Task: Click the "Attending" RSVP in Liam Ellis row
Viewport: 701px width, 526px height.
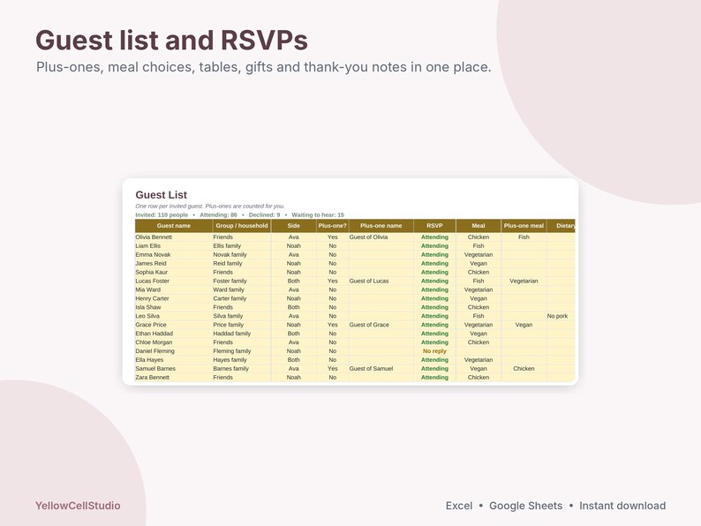Action: point(434,246)
